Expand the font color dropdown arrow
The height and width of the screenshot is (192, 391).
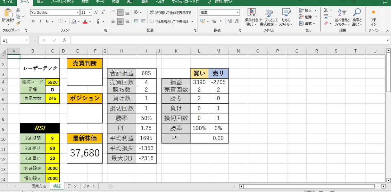(x=90, y=21)
